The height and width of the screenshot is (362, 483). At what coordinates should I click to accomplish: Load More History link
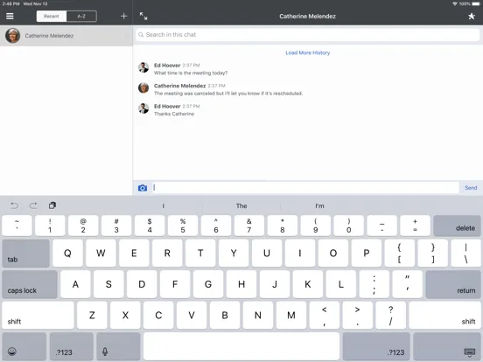(x=307, y=52)
